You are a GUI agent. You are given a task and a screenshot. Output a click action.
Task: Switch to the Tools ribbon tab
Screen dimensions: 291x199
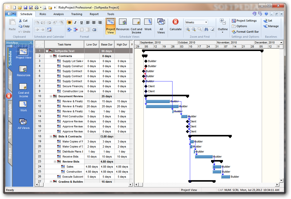[x=111, y=14]
